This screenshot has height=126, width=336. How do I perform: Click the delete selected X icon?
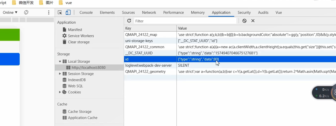click(x=253, y=21)
